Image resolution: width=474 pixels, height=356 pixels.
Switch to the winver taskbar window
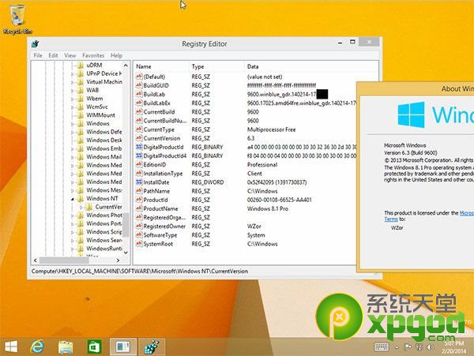[x=123, y=347]
